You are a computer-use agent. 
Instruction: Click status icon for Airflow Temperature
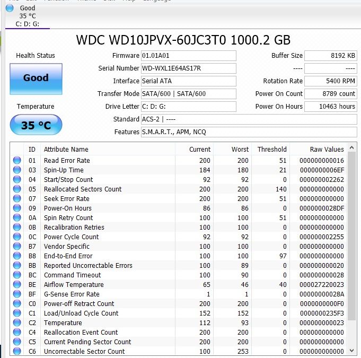pyautogui.click(x=17, y=284)
